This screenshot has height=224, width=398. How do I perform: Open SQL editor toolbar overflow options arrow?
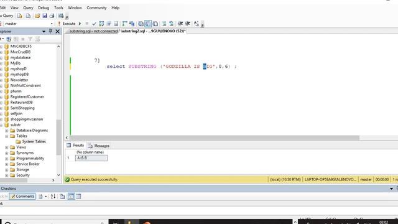[x=202, y=25]
